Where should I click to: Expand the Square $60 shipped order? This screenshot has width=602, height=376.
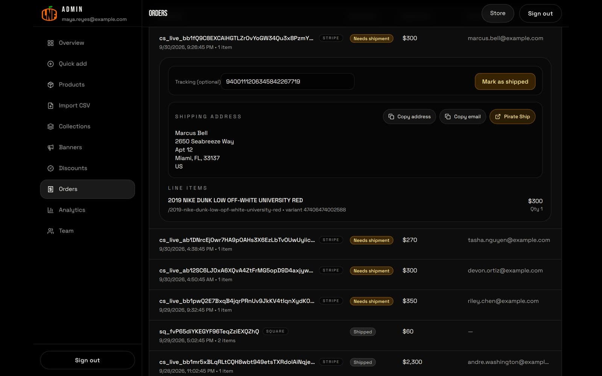click(355, 335)
